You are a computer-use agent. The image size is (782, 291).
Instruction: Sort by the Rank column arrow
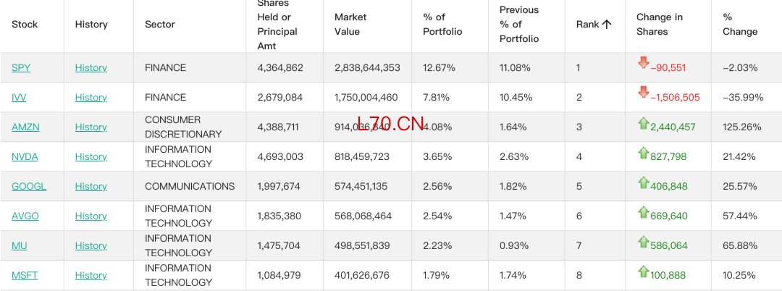[x=607, y=25]
